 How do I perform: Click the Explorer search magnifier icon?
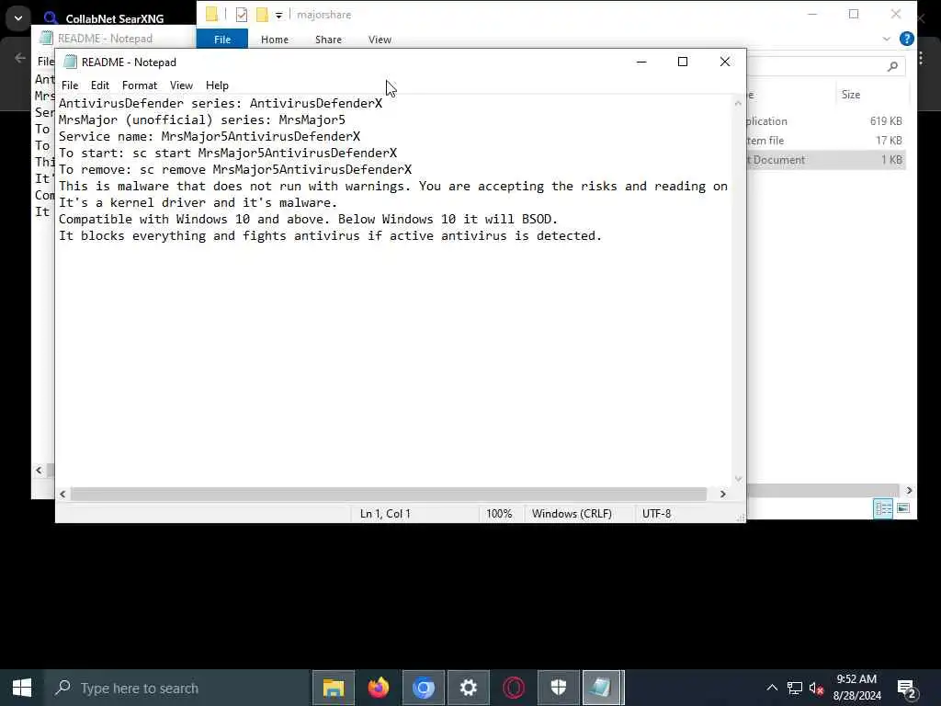point(893,66)
